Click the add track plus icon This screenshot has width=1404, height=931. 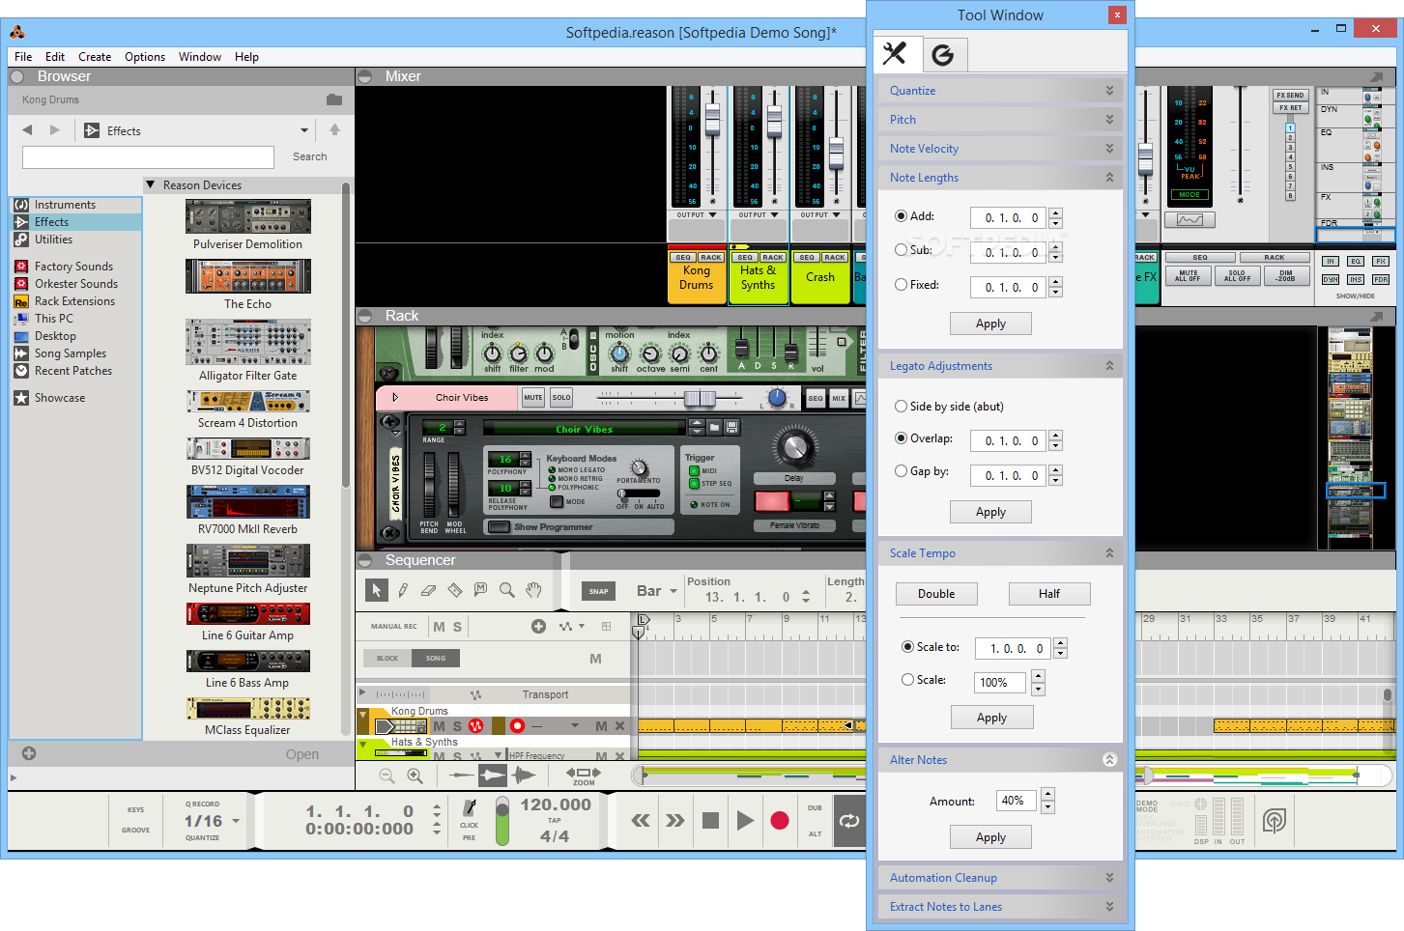click(x=538, y=626)
